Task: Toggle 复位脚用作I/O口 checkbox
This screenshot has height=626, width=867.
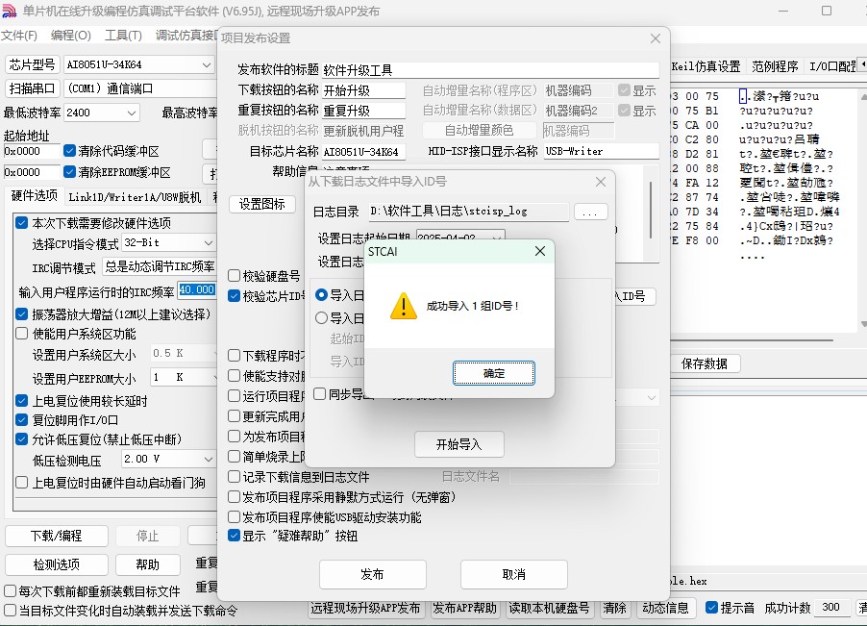Action: (x=21, y=419)
